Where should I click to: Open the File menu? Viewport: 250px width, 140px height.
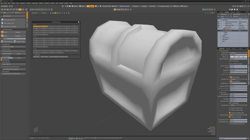2,3
